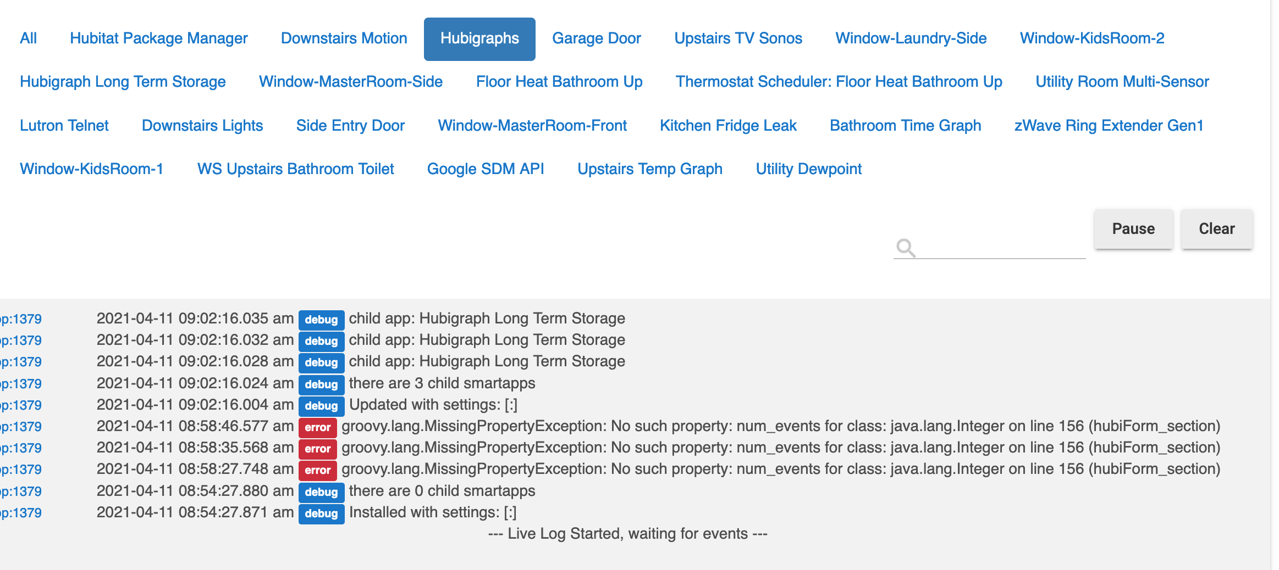Screen dimensions: 1279x570
Task: Filter logs by Hubitat Package Manager
Action: [x=158, y=38]
